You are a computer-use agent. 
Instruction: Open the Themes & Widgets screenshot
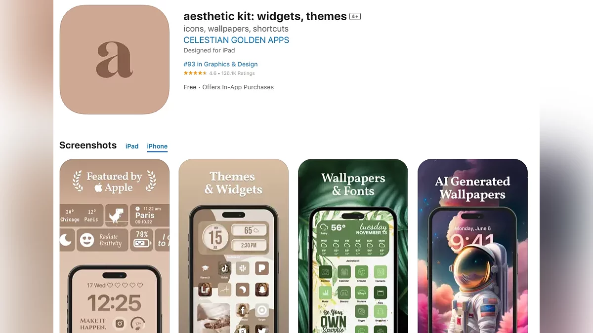pyautogui.click(x=234, y=246)
